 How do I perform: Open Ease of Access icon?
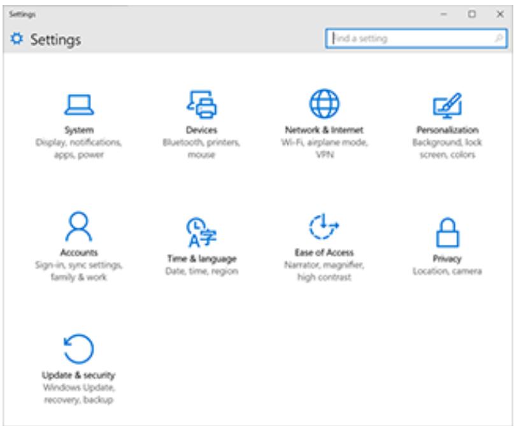click(324, 226)
